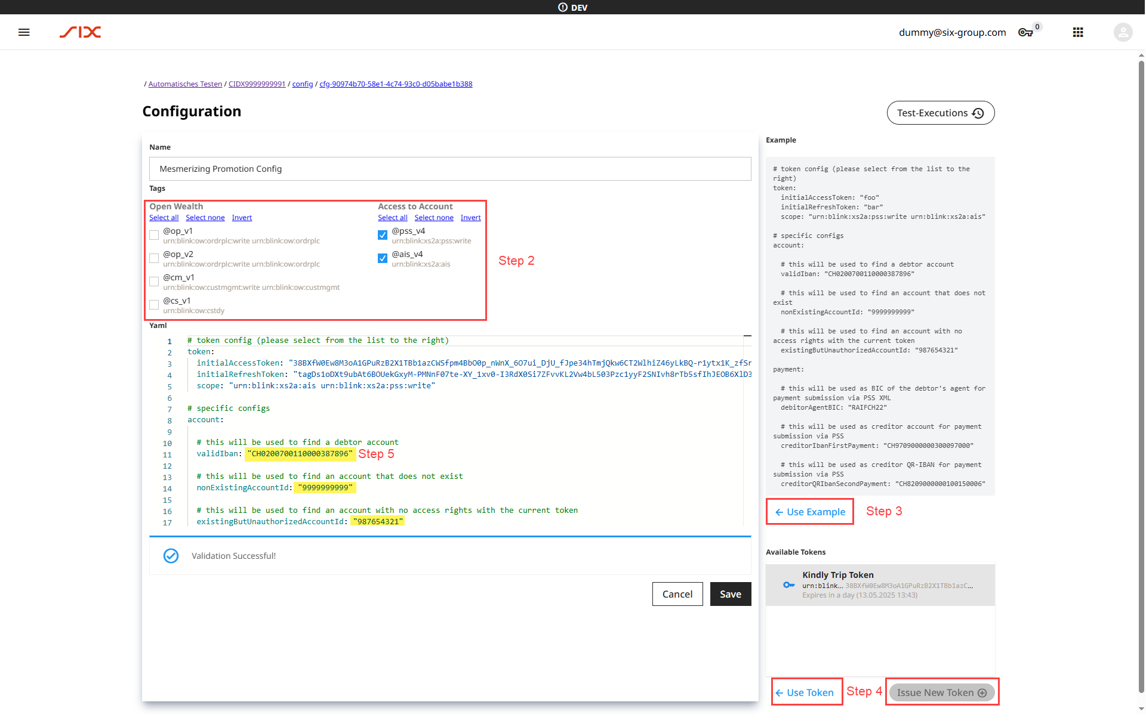
Task: Open Test-Executions history
Action: pyautogui.click(x=941, y=113)
